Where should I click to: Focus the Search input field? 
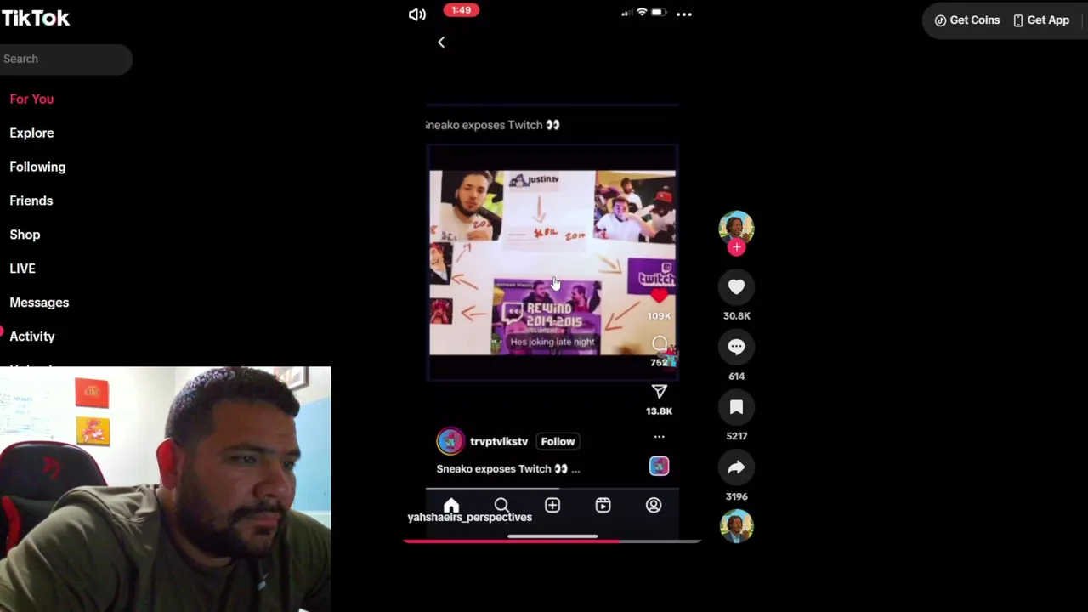[65, 59]
